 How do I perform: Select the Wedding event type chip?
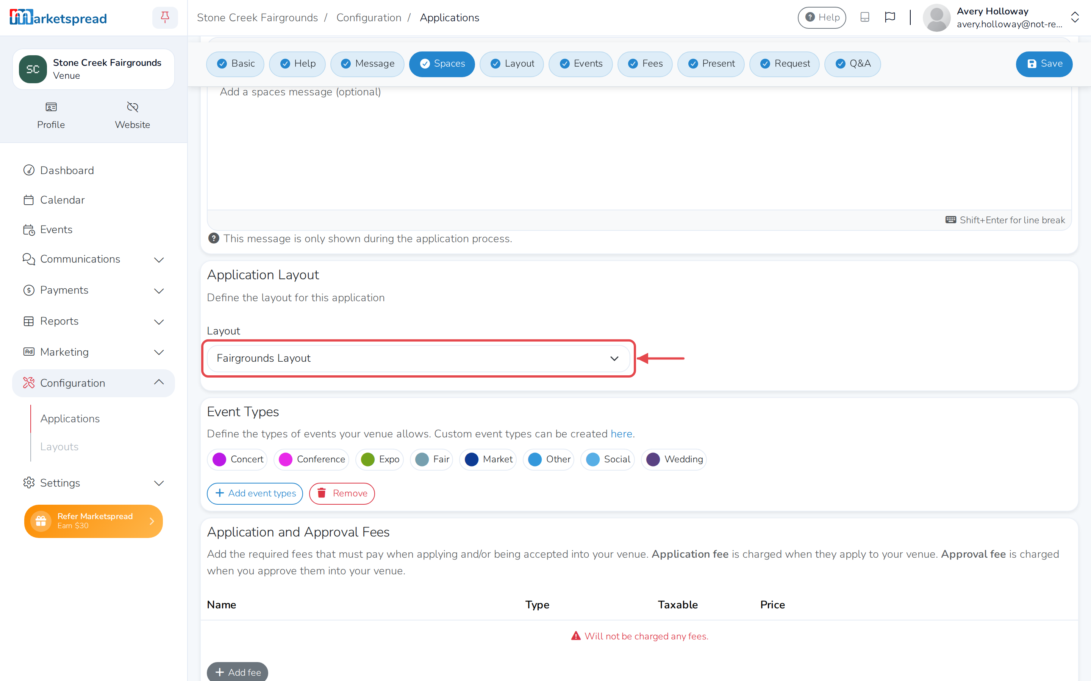click(674, 459)
